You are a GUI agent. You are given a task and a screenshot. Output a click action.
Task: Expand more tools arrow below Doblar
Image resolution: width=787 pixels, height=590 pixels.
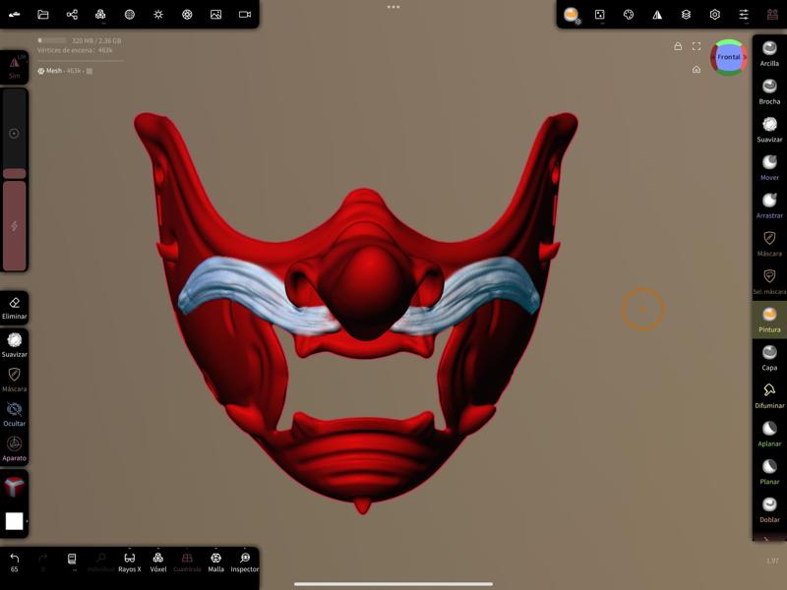pos(766,538)
